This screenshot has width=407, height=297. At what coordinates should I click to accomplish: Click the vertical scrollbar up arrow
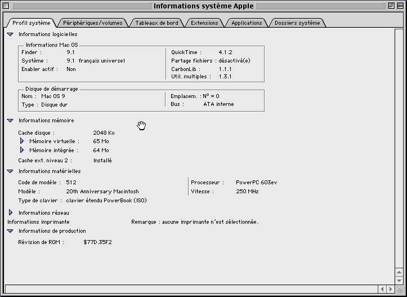click(x=399, y=272)
